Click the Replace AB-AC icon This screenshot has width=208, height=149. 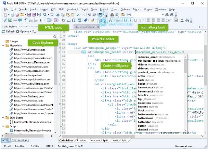click(x=117, y=15)
